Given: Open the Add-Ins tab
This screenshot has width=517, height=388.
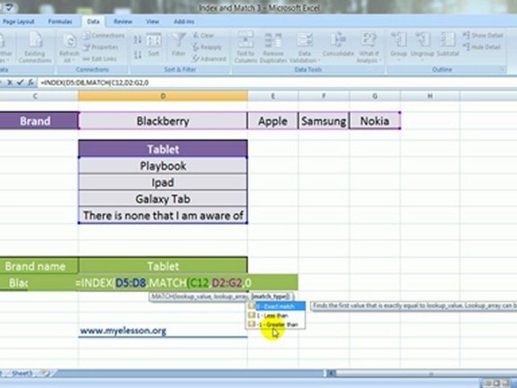Looking at the screenshot, I should pyautogui.click(x=184, y=22).
